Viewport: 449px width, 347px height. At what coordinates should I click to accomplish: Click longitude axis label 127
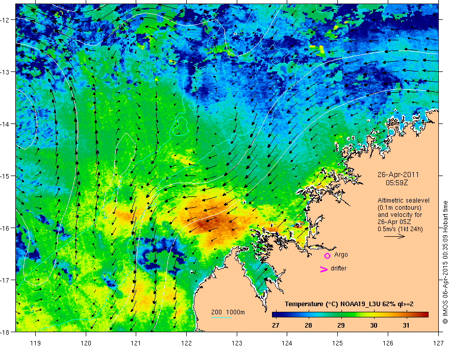click(x=438, y=343)
